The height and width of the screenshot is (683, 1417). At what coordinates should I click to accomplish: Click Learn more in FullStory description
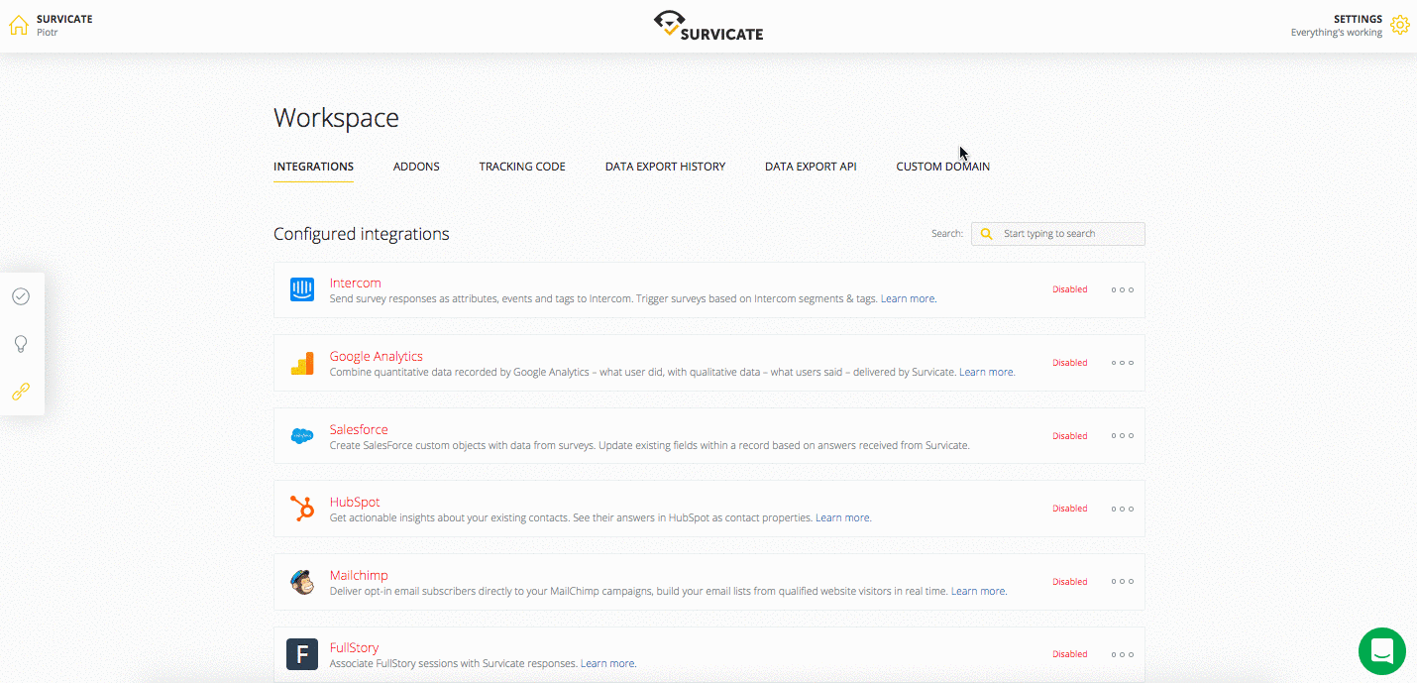tap(607, 663)
